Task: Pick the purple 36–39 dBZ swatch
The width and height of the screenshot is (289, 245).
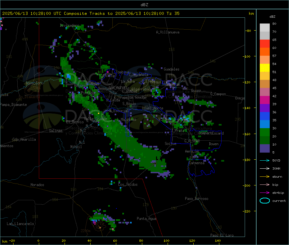Action: pos(265,108)
